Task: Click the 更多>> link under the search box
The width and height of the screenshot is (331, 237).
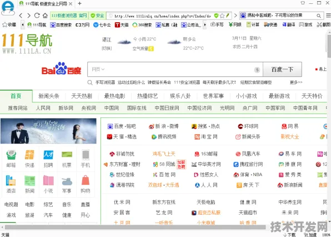Action: [x=296, y=83]
